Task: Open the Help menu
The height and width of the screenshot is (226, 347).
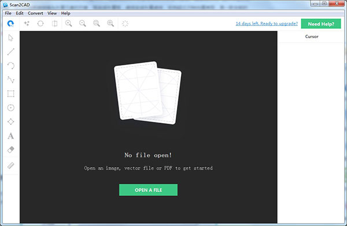Action: click(x=66, y=13)
